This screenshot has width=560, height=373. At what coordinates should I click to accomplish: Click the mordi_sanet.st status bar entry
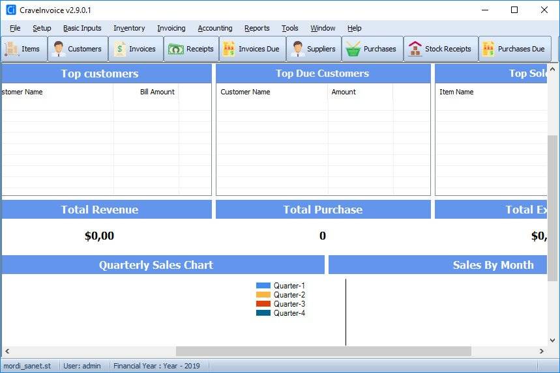coord(27,366)
